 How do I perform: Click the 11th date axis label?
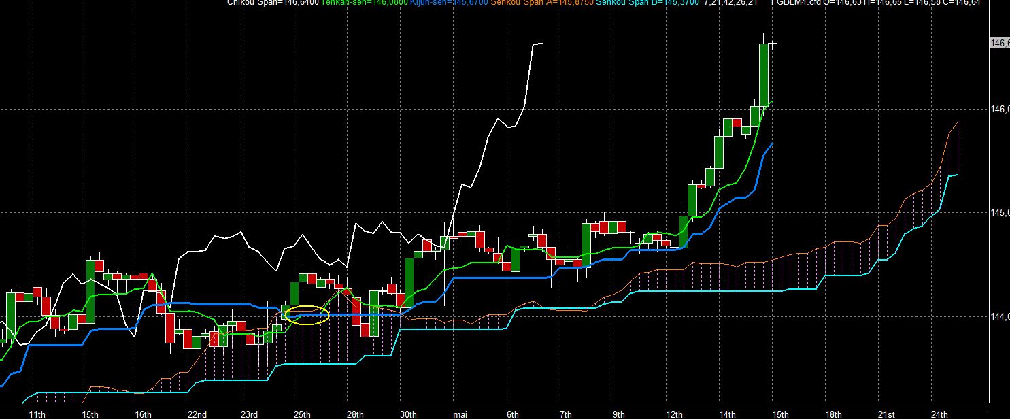[37, 414]
